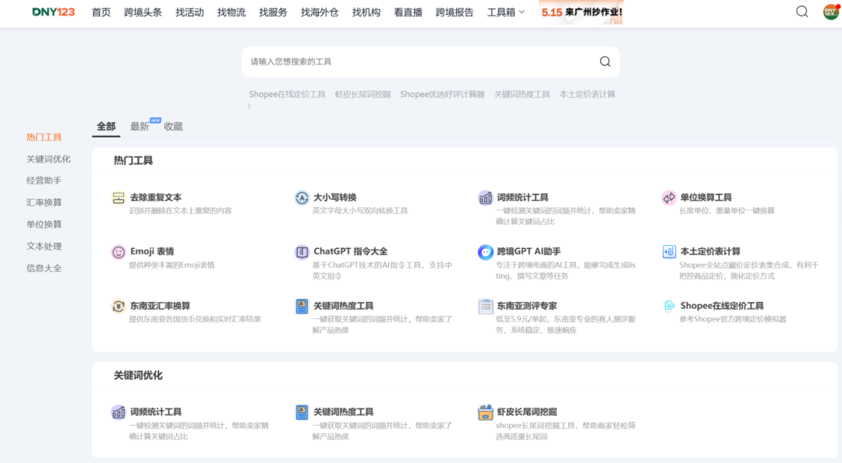Open 找物流 navigation item

[x=232, y=12]
